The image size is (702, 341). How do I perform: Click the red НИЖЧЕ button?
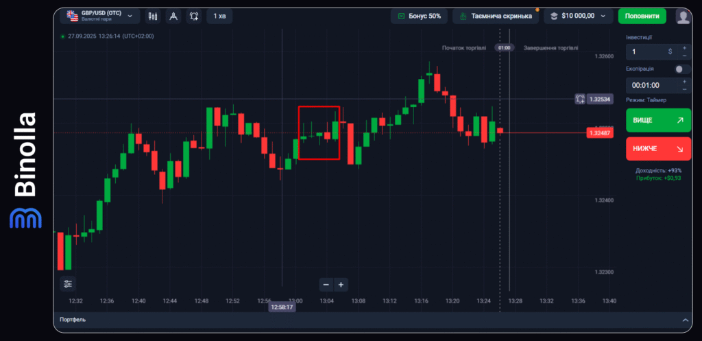[658, 148]
